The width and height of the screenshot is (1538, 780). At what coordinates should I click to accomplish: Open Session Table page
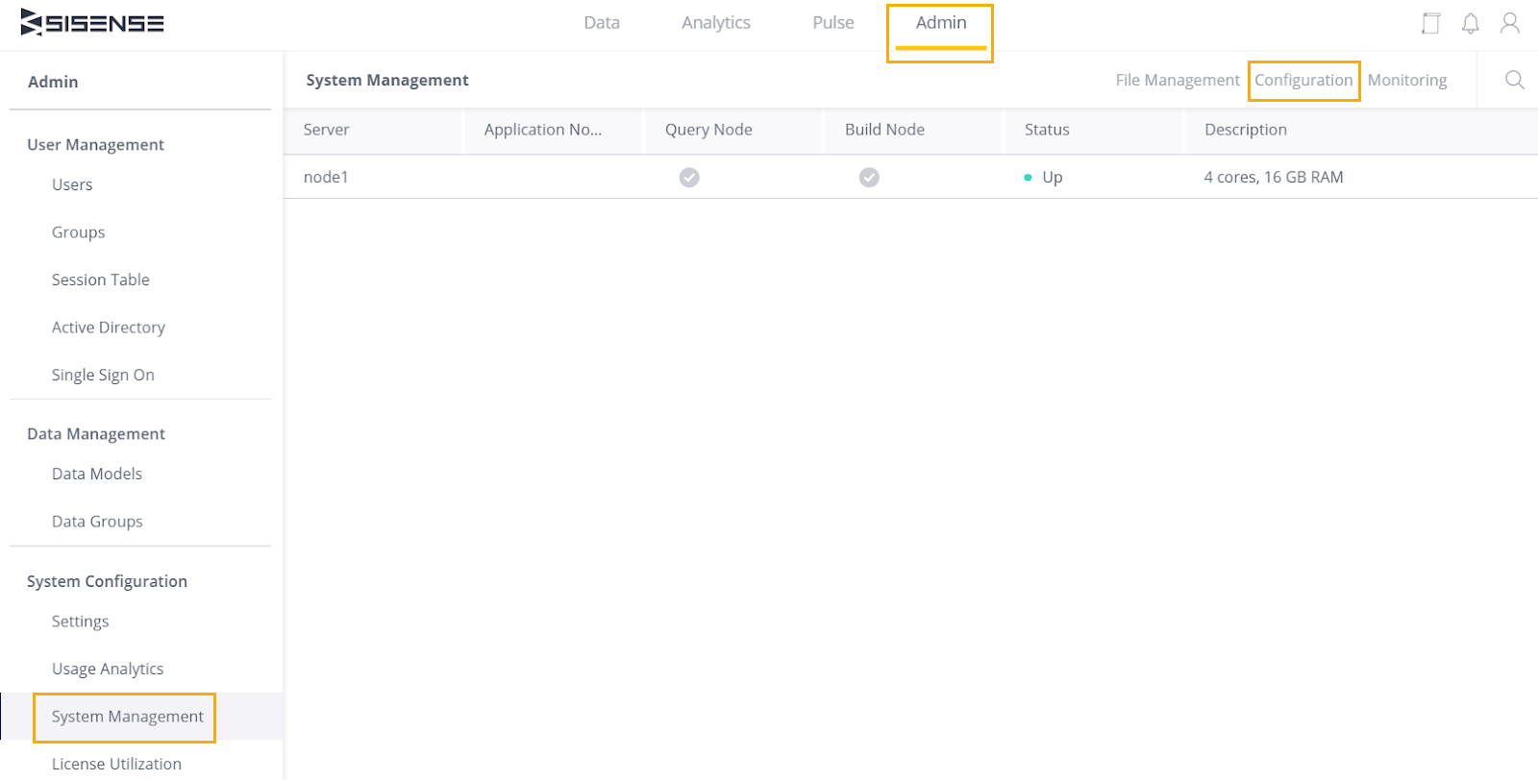[100, 280]
